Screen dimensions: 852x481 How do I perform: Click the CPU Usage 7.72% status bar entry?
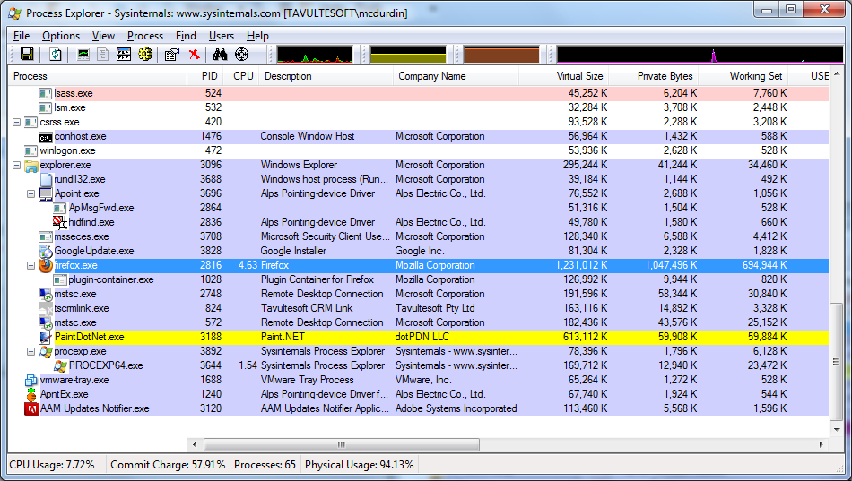point(52,465)
